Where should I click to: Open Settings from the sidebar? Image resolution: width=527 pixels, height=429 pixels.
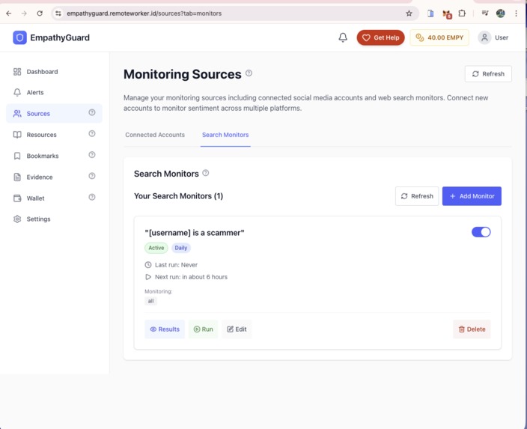point(54,219)
